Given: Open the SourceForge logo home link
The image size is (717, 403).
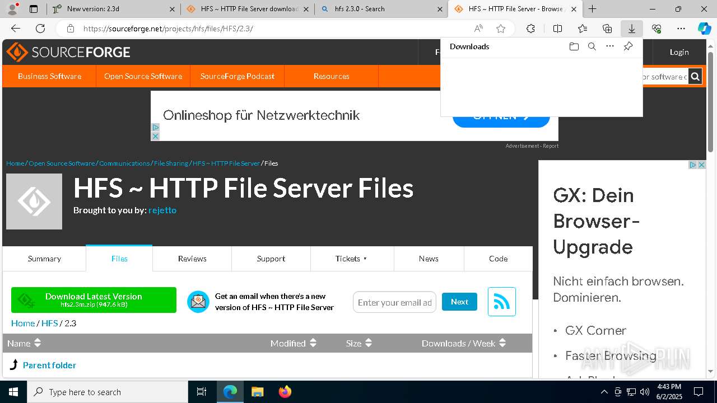Looking at the screenshot, I should tap(68, 52).
